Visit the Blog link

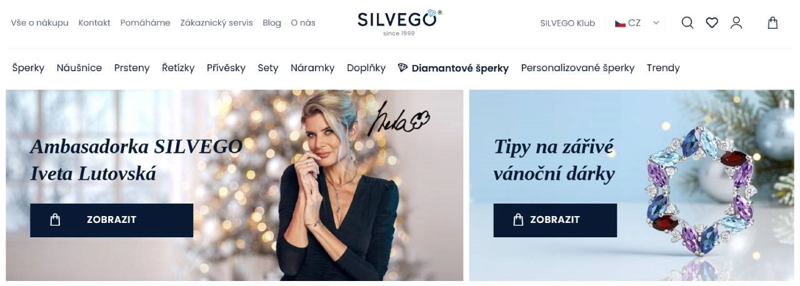click(272, 23)
